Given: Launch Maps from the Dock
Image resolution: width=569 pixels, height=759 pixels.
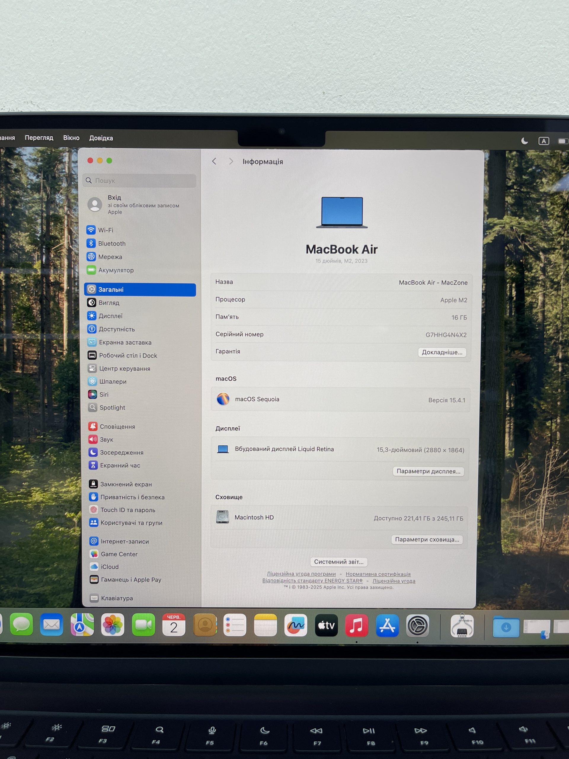Looking at the screenshot, I should pos(82,624).
